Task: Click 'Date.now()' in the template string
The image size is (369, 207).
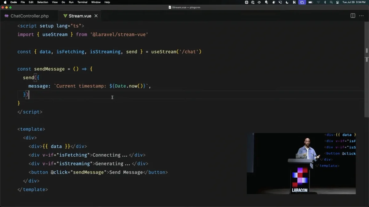Action: (x=129, y=86)
